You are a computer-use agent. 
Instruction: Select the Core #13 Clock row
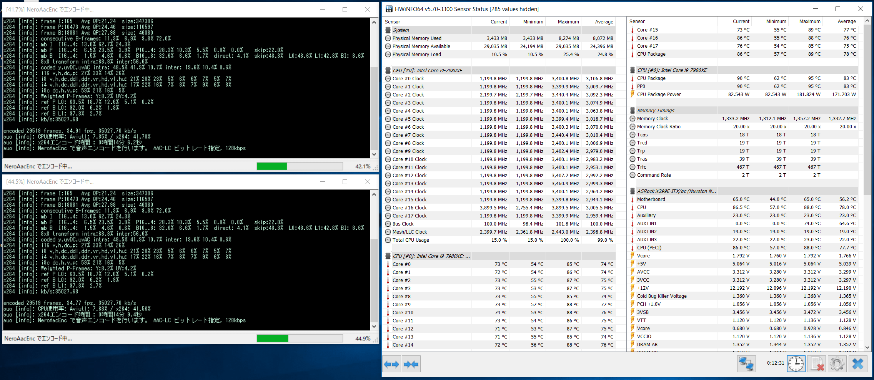[499, 183]
